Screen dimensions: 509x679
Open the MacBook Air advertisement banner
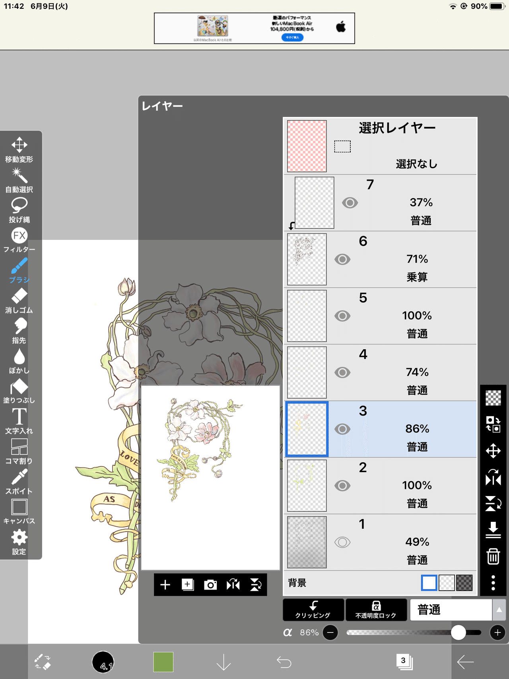click(254, 28)
